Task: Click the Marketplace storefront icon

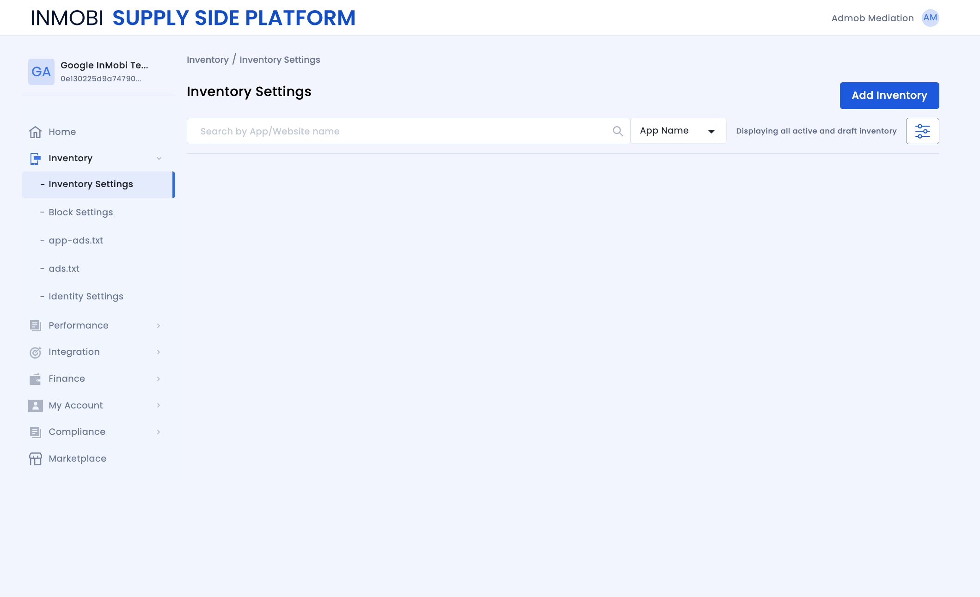Action: (35, 459)
